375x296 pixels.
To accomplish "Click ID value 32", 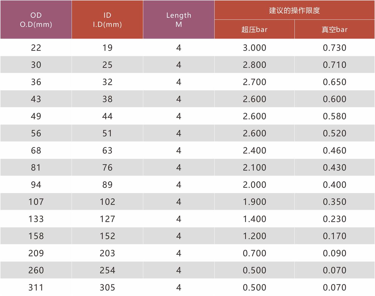I will (x=107, y=82).
